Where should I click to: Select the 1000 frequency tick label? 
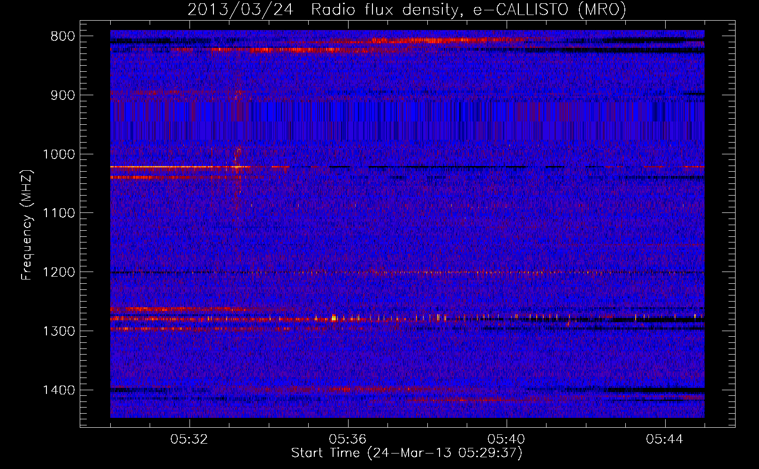pos(59,154)
